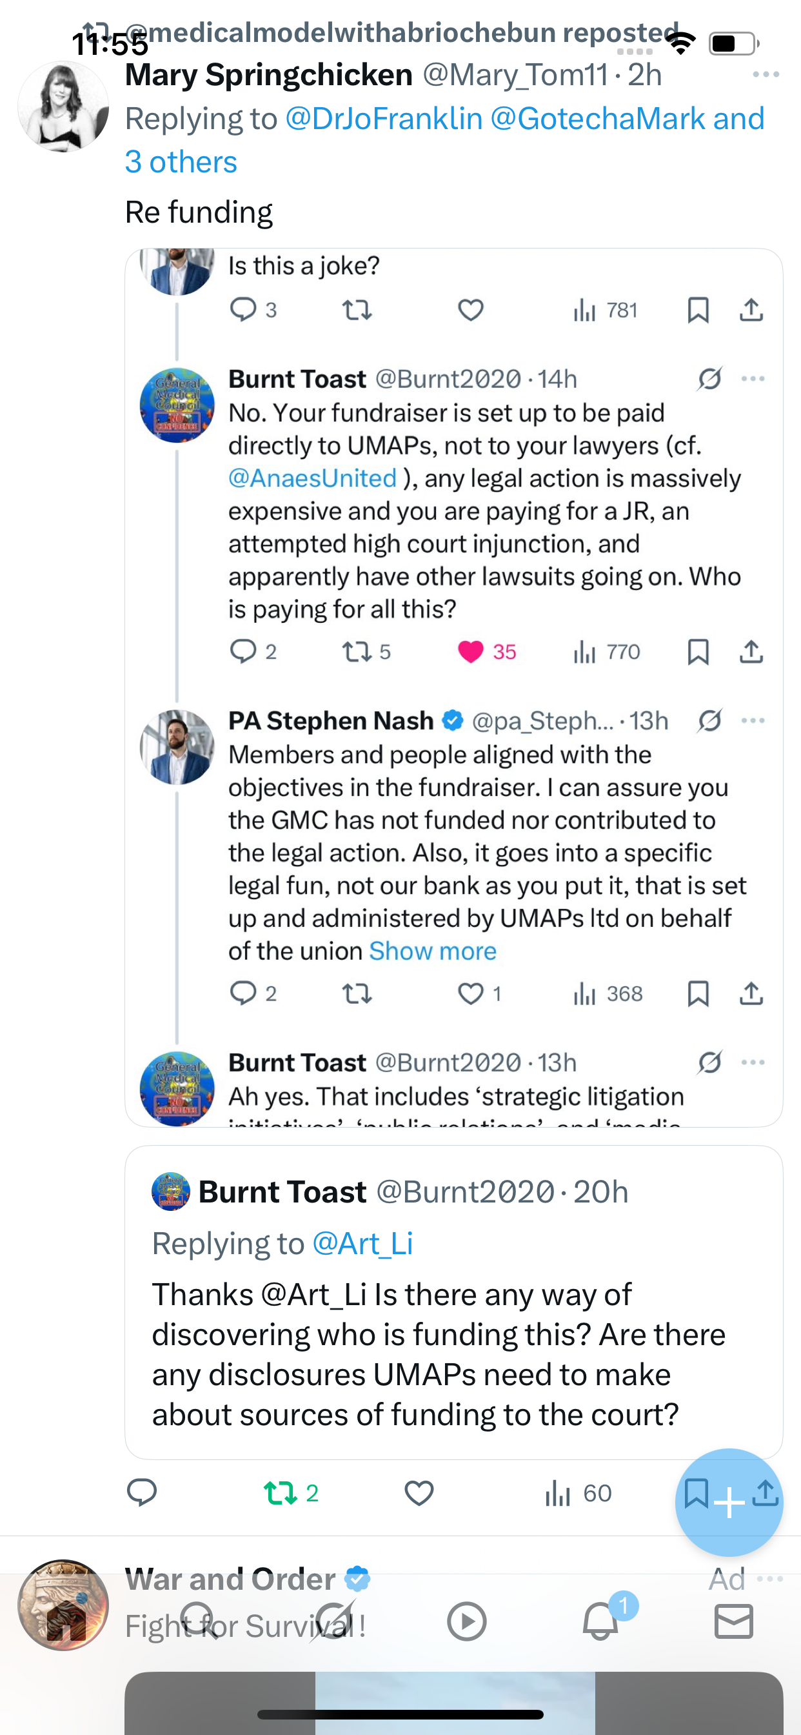The image size is (801, 1735).
Task: Open @DrJoFranklin profile link
Action: coord(384,119)
